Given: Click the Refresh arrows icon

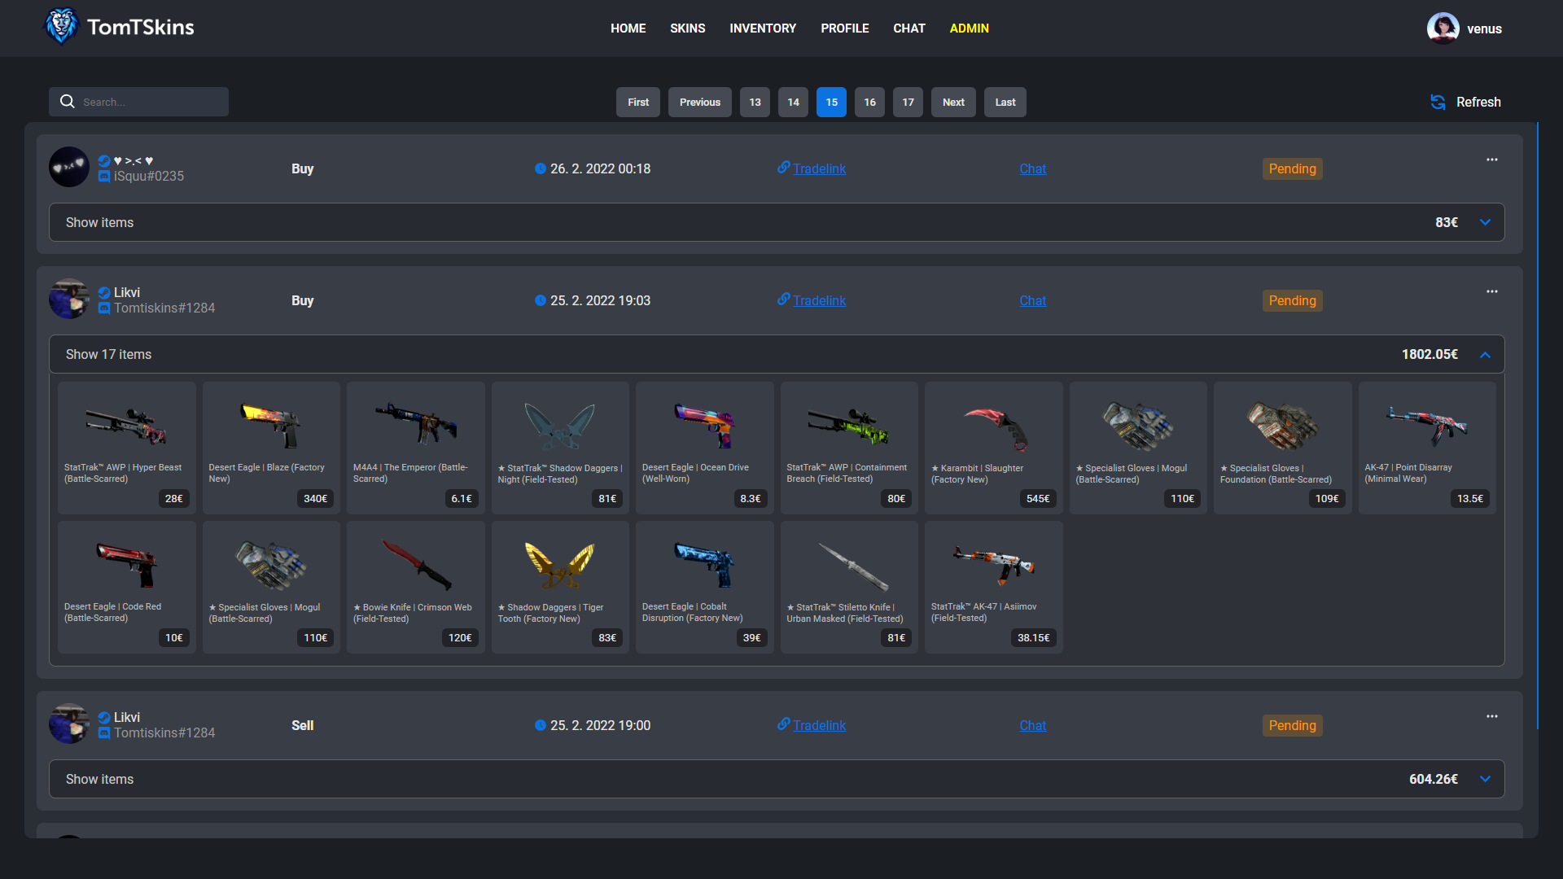Looking at the screenshot, I should pyautogui.click(x=1438, y=102).
